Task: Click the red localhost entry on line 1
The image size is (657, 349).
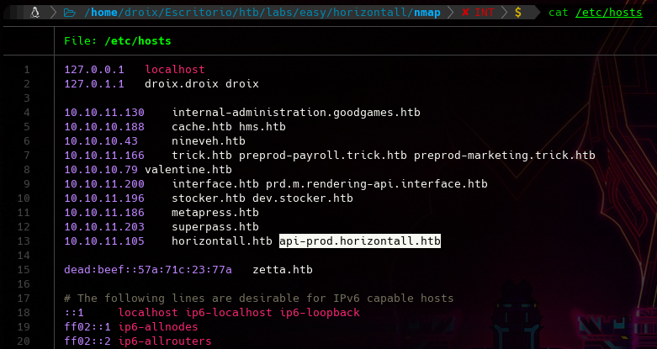Action: (x=175, y=70)
